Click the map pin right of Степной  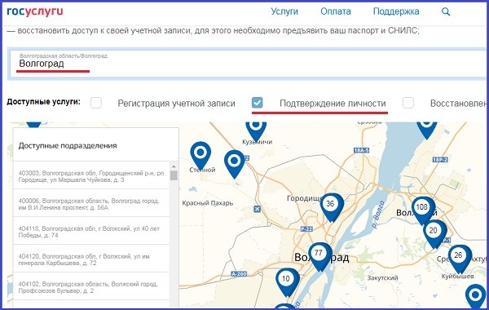[x=235, y=164]
